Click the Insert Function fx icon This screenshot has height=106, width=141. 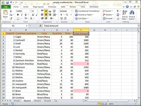point(41,26)
